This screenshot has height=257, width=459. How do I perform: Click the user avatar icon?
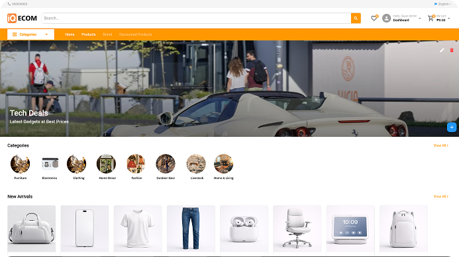[x=386, y=18]
